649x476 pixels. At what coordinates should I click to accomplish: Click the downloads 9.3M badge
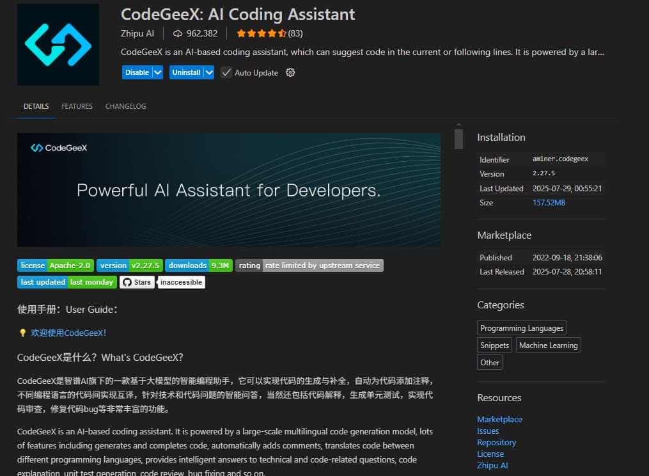(199, 266)
